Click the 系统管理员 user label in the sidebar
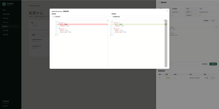 (x=6, y=101)
